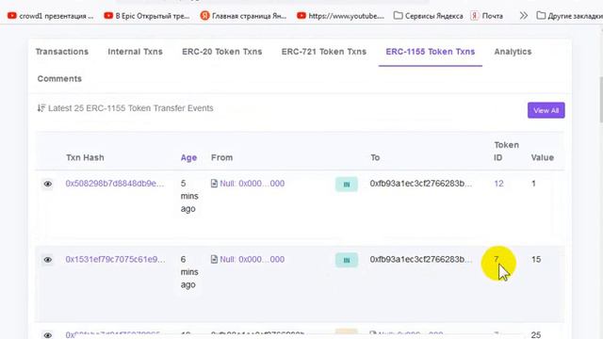Click the sort icon beside Latest 25 events
Screen dimensions: 603x339
coord(41,108)
